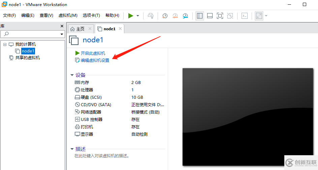Take a snapshot with the clock-plus icon
The image size is (318, 170).
pyautogui.click(x=165, y=16)
